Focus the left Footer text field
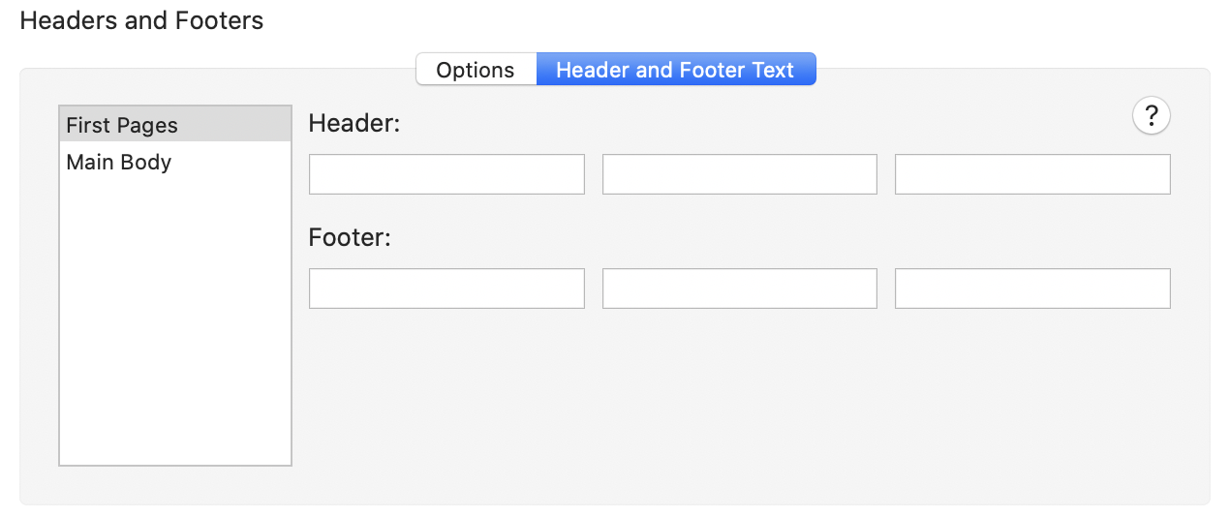The width and height of the screenshot is (1230, 517). tap(446, 289)
